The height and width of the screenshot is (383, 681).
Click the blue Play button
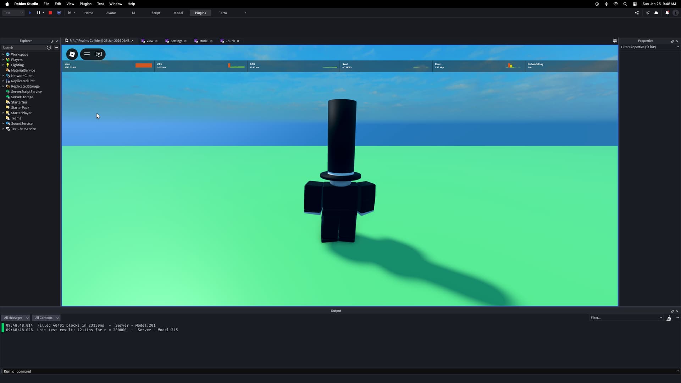(30, 13)
